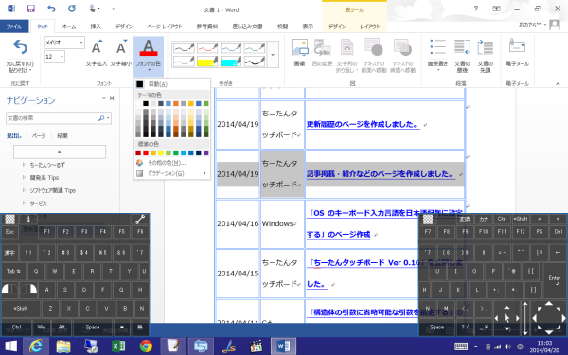Click the Redo icon in quick access toolbar
568x355 pixels.
[x=72, y=9]
